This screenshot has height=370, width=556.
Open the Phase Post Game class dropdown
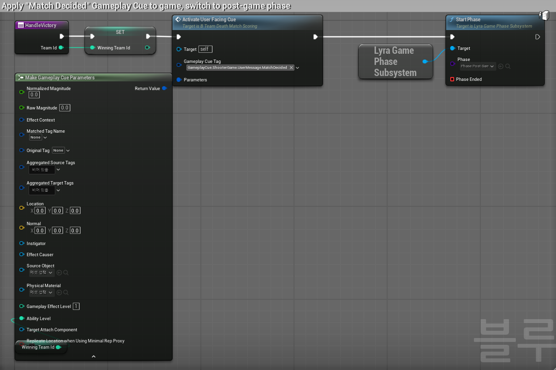point(477,66)
